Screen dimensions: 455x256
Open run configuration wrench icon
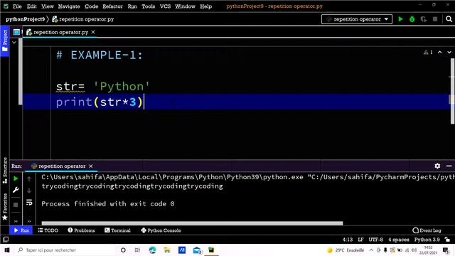tap(16, 190)
